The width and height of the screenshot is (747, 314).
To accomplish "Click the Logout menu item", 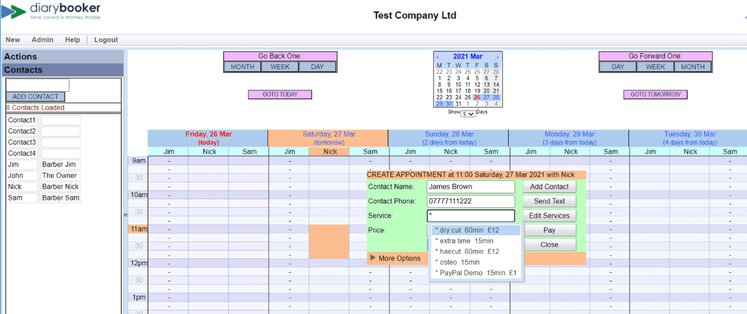I will coord(106,40).
